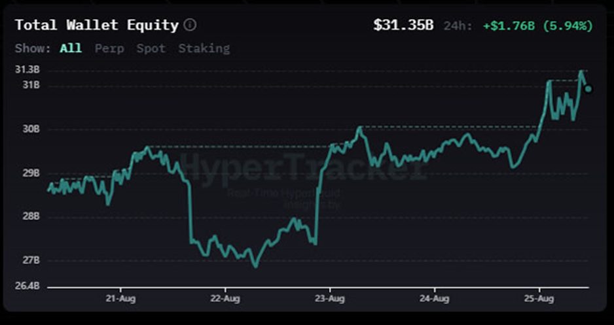Select the 22-Aug date label
Viewport: 614px width, 325px height.
pos(225,298)
